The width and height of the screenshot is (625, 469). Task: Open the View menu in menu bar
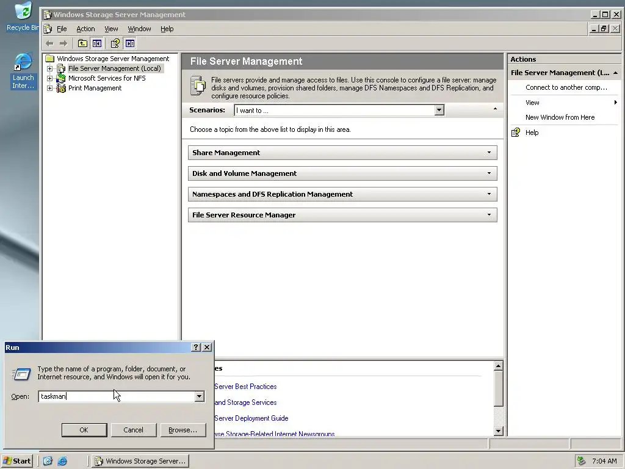pos(111,29)
